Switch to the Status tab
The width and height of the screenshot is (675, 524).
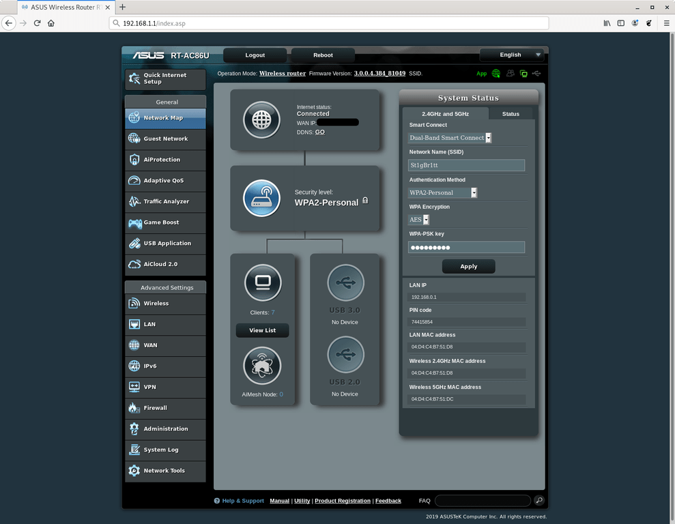coord(511,114)
